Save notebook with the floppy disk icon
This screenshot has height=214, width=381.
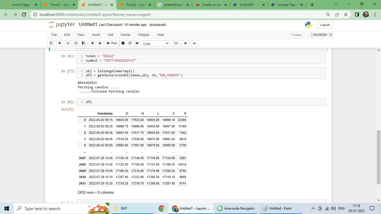click(51, 43)
